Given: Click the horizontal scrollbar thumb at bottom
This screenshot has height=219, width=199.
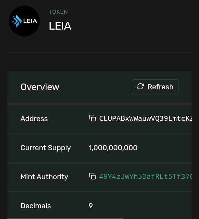Looking at the screenshot, I should click(x=65, y=218).
